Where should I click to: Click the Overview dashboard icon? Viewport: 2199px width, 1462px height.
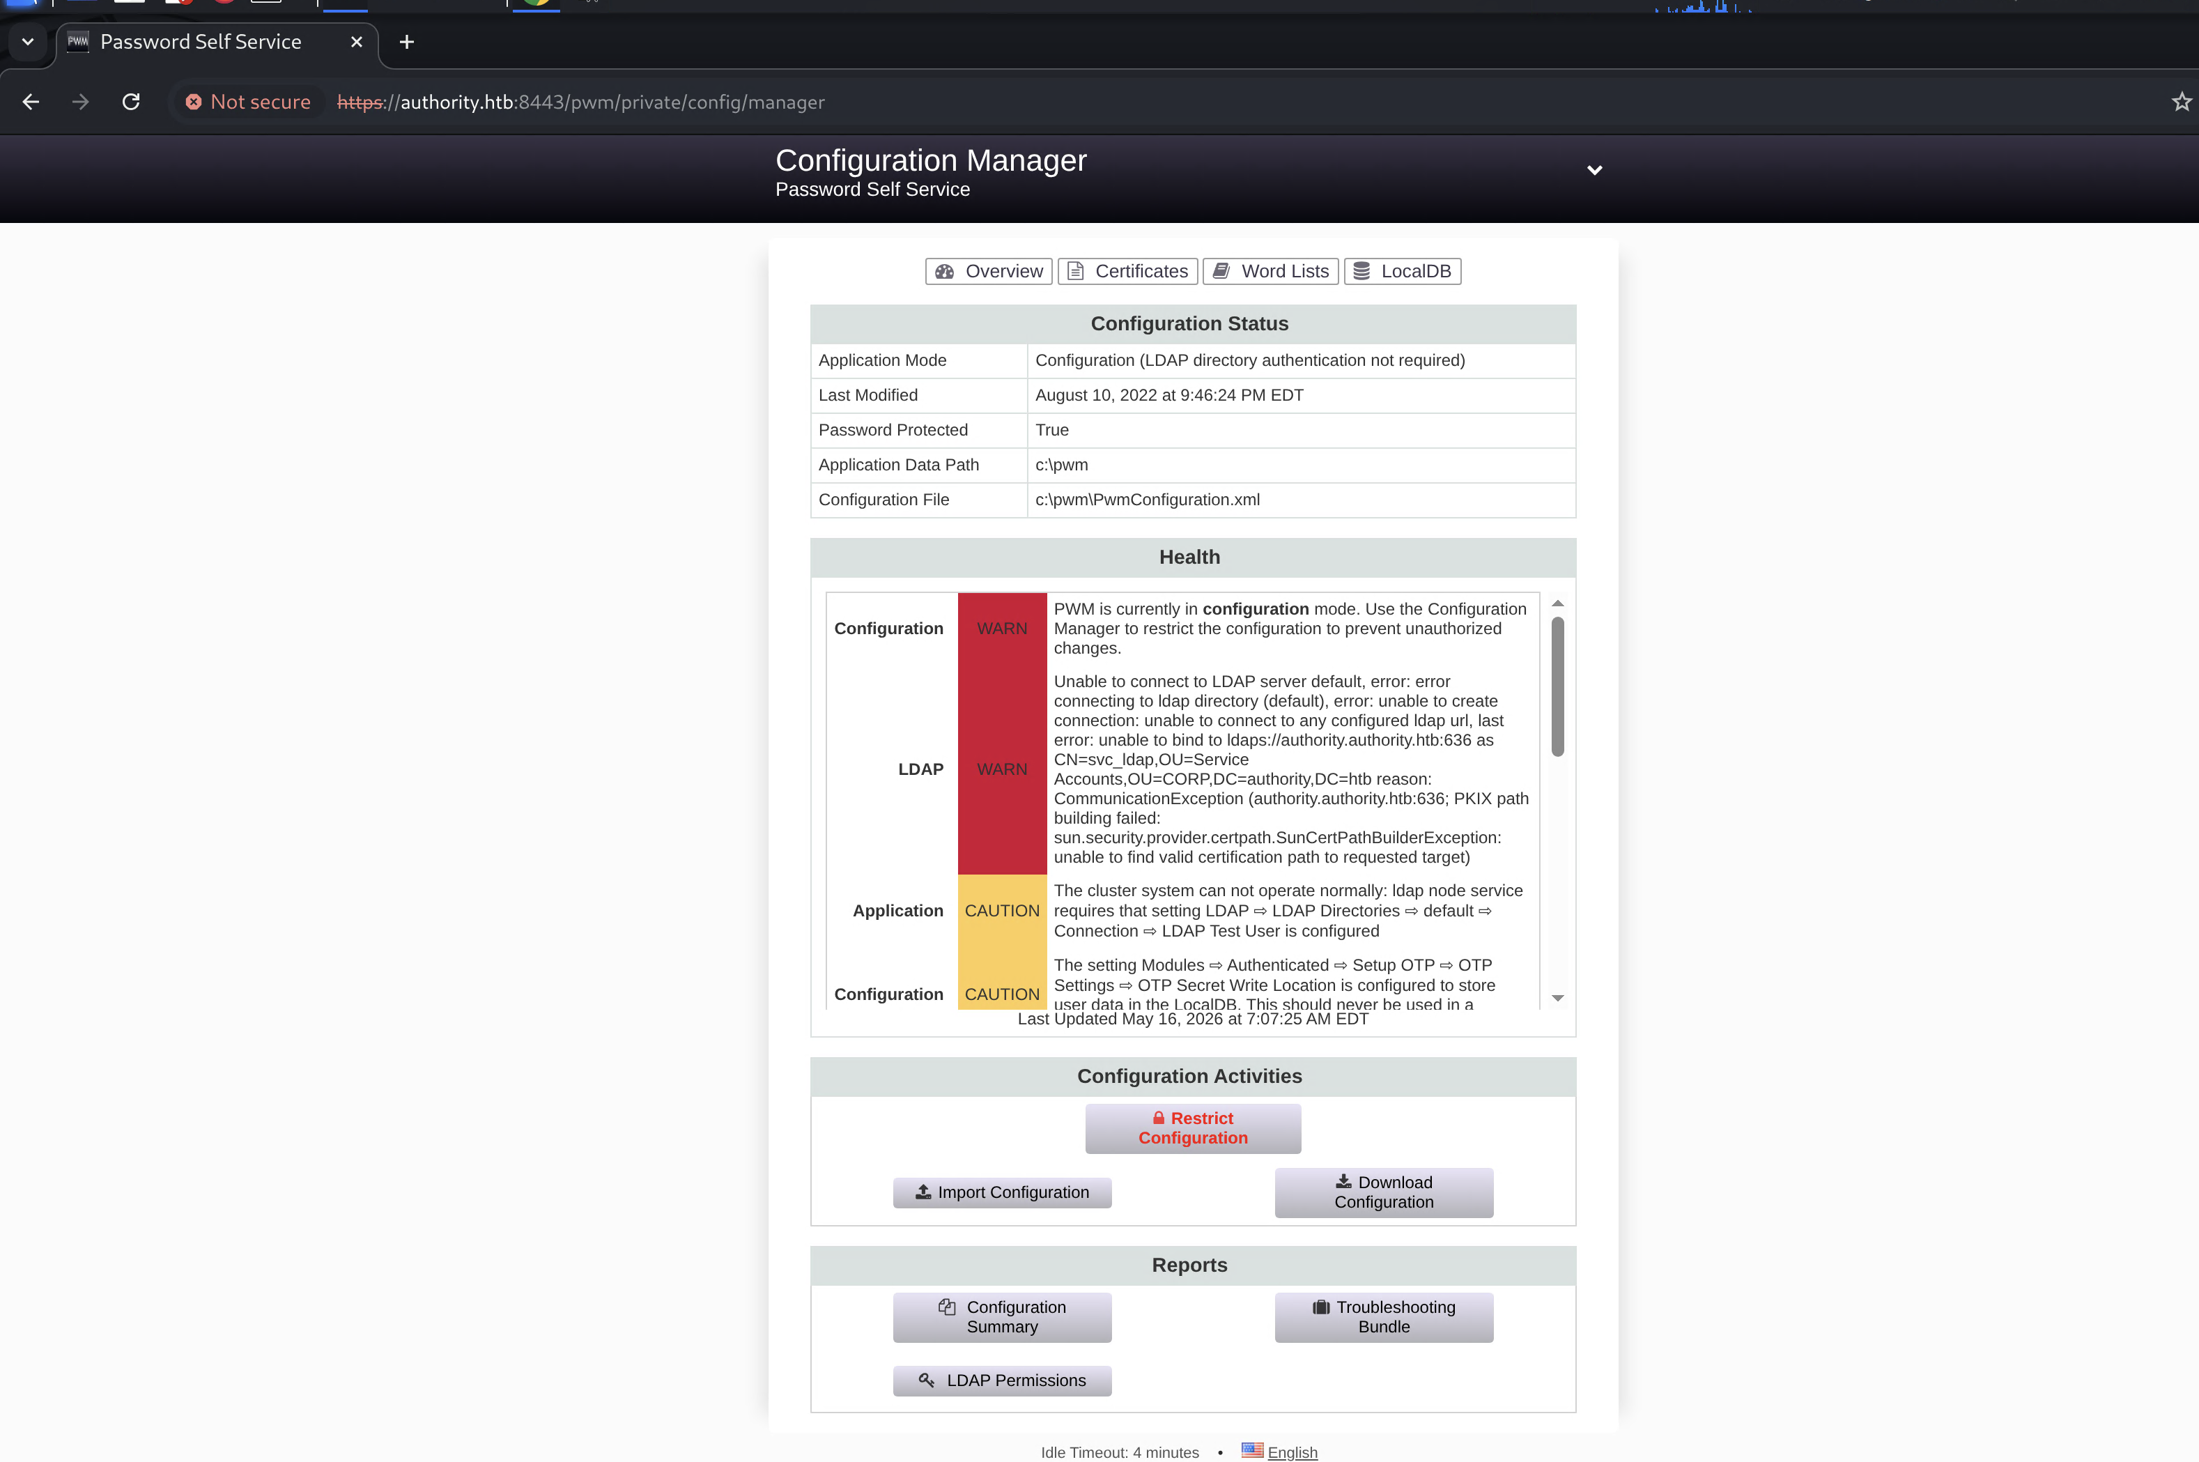(944, 271)
